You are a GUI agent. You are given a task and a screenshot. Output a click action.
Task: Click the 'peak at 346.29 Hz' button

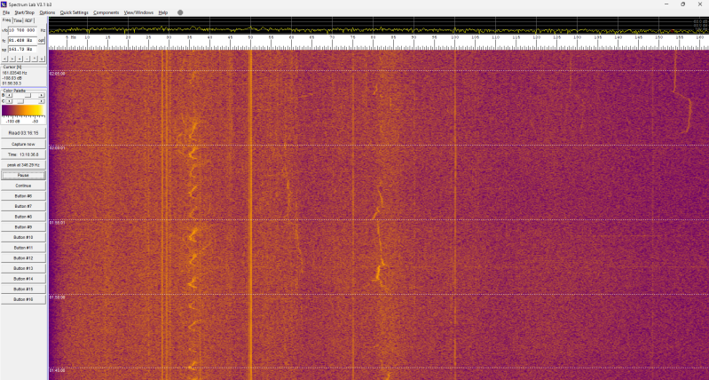23,164
